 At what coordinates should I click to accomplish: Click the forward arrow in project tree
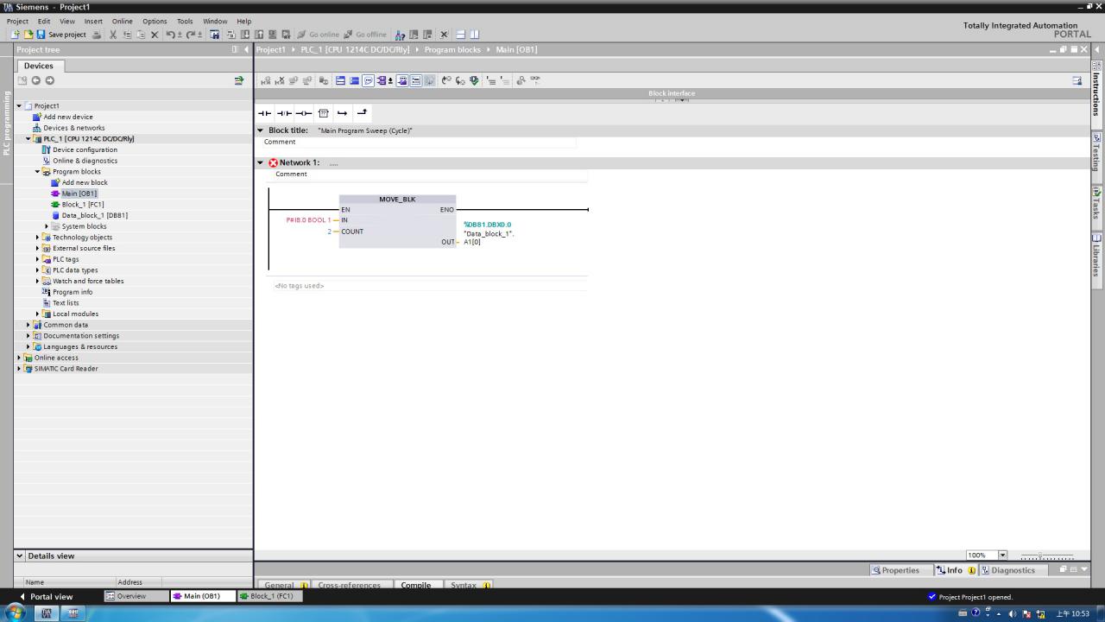point(49,80)
